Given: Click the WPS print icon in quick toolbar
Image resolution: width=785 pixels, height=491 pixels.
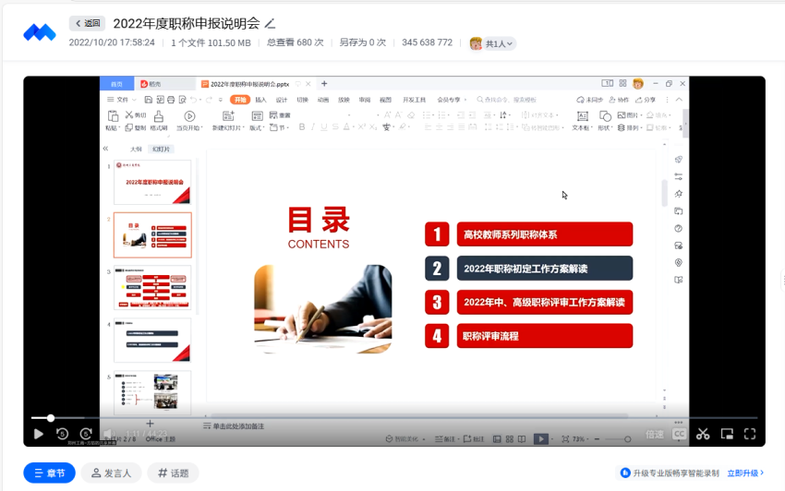Looking at the screenshot, I should (x=171, y=100).
